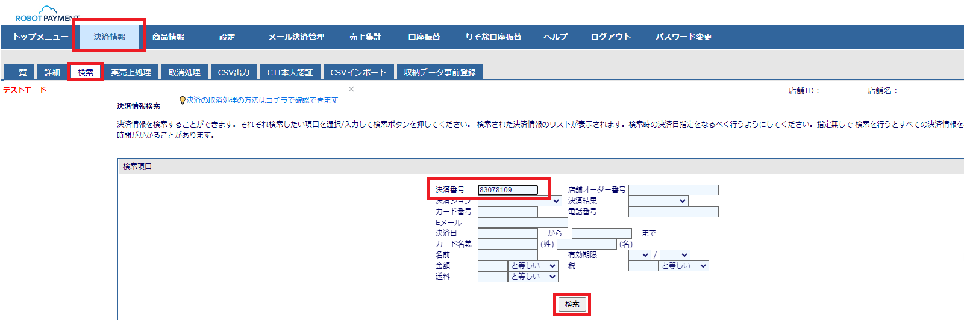Open the りそな口座振替 menu

click(493, 37)
